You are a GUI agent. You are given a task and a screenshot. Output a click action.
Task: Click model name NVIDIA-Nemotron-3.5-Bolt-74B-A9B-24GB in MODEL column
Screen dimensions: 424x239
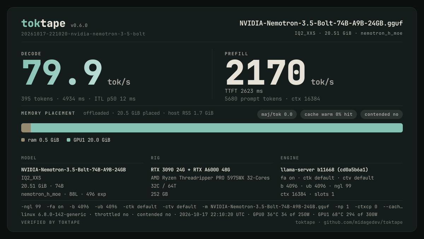(x=73, y=170)
